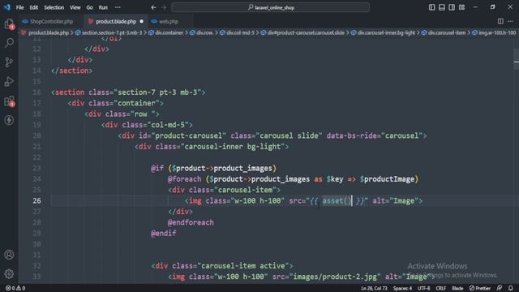519x292 pixels.
Task: Split the editor to the right
Action: coord(500,21)
